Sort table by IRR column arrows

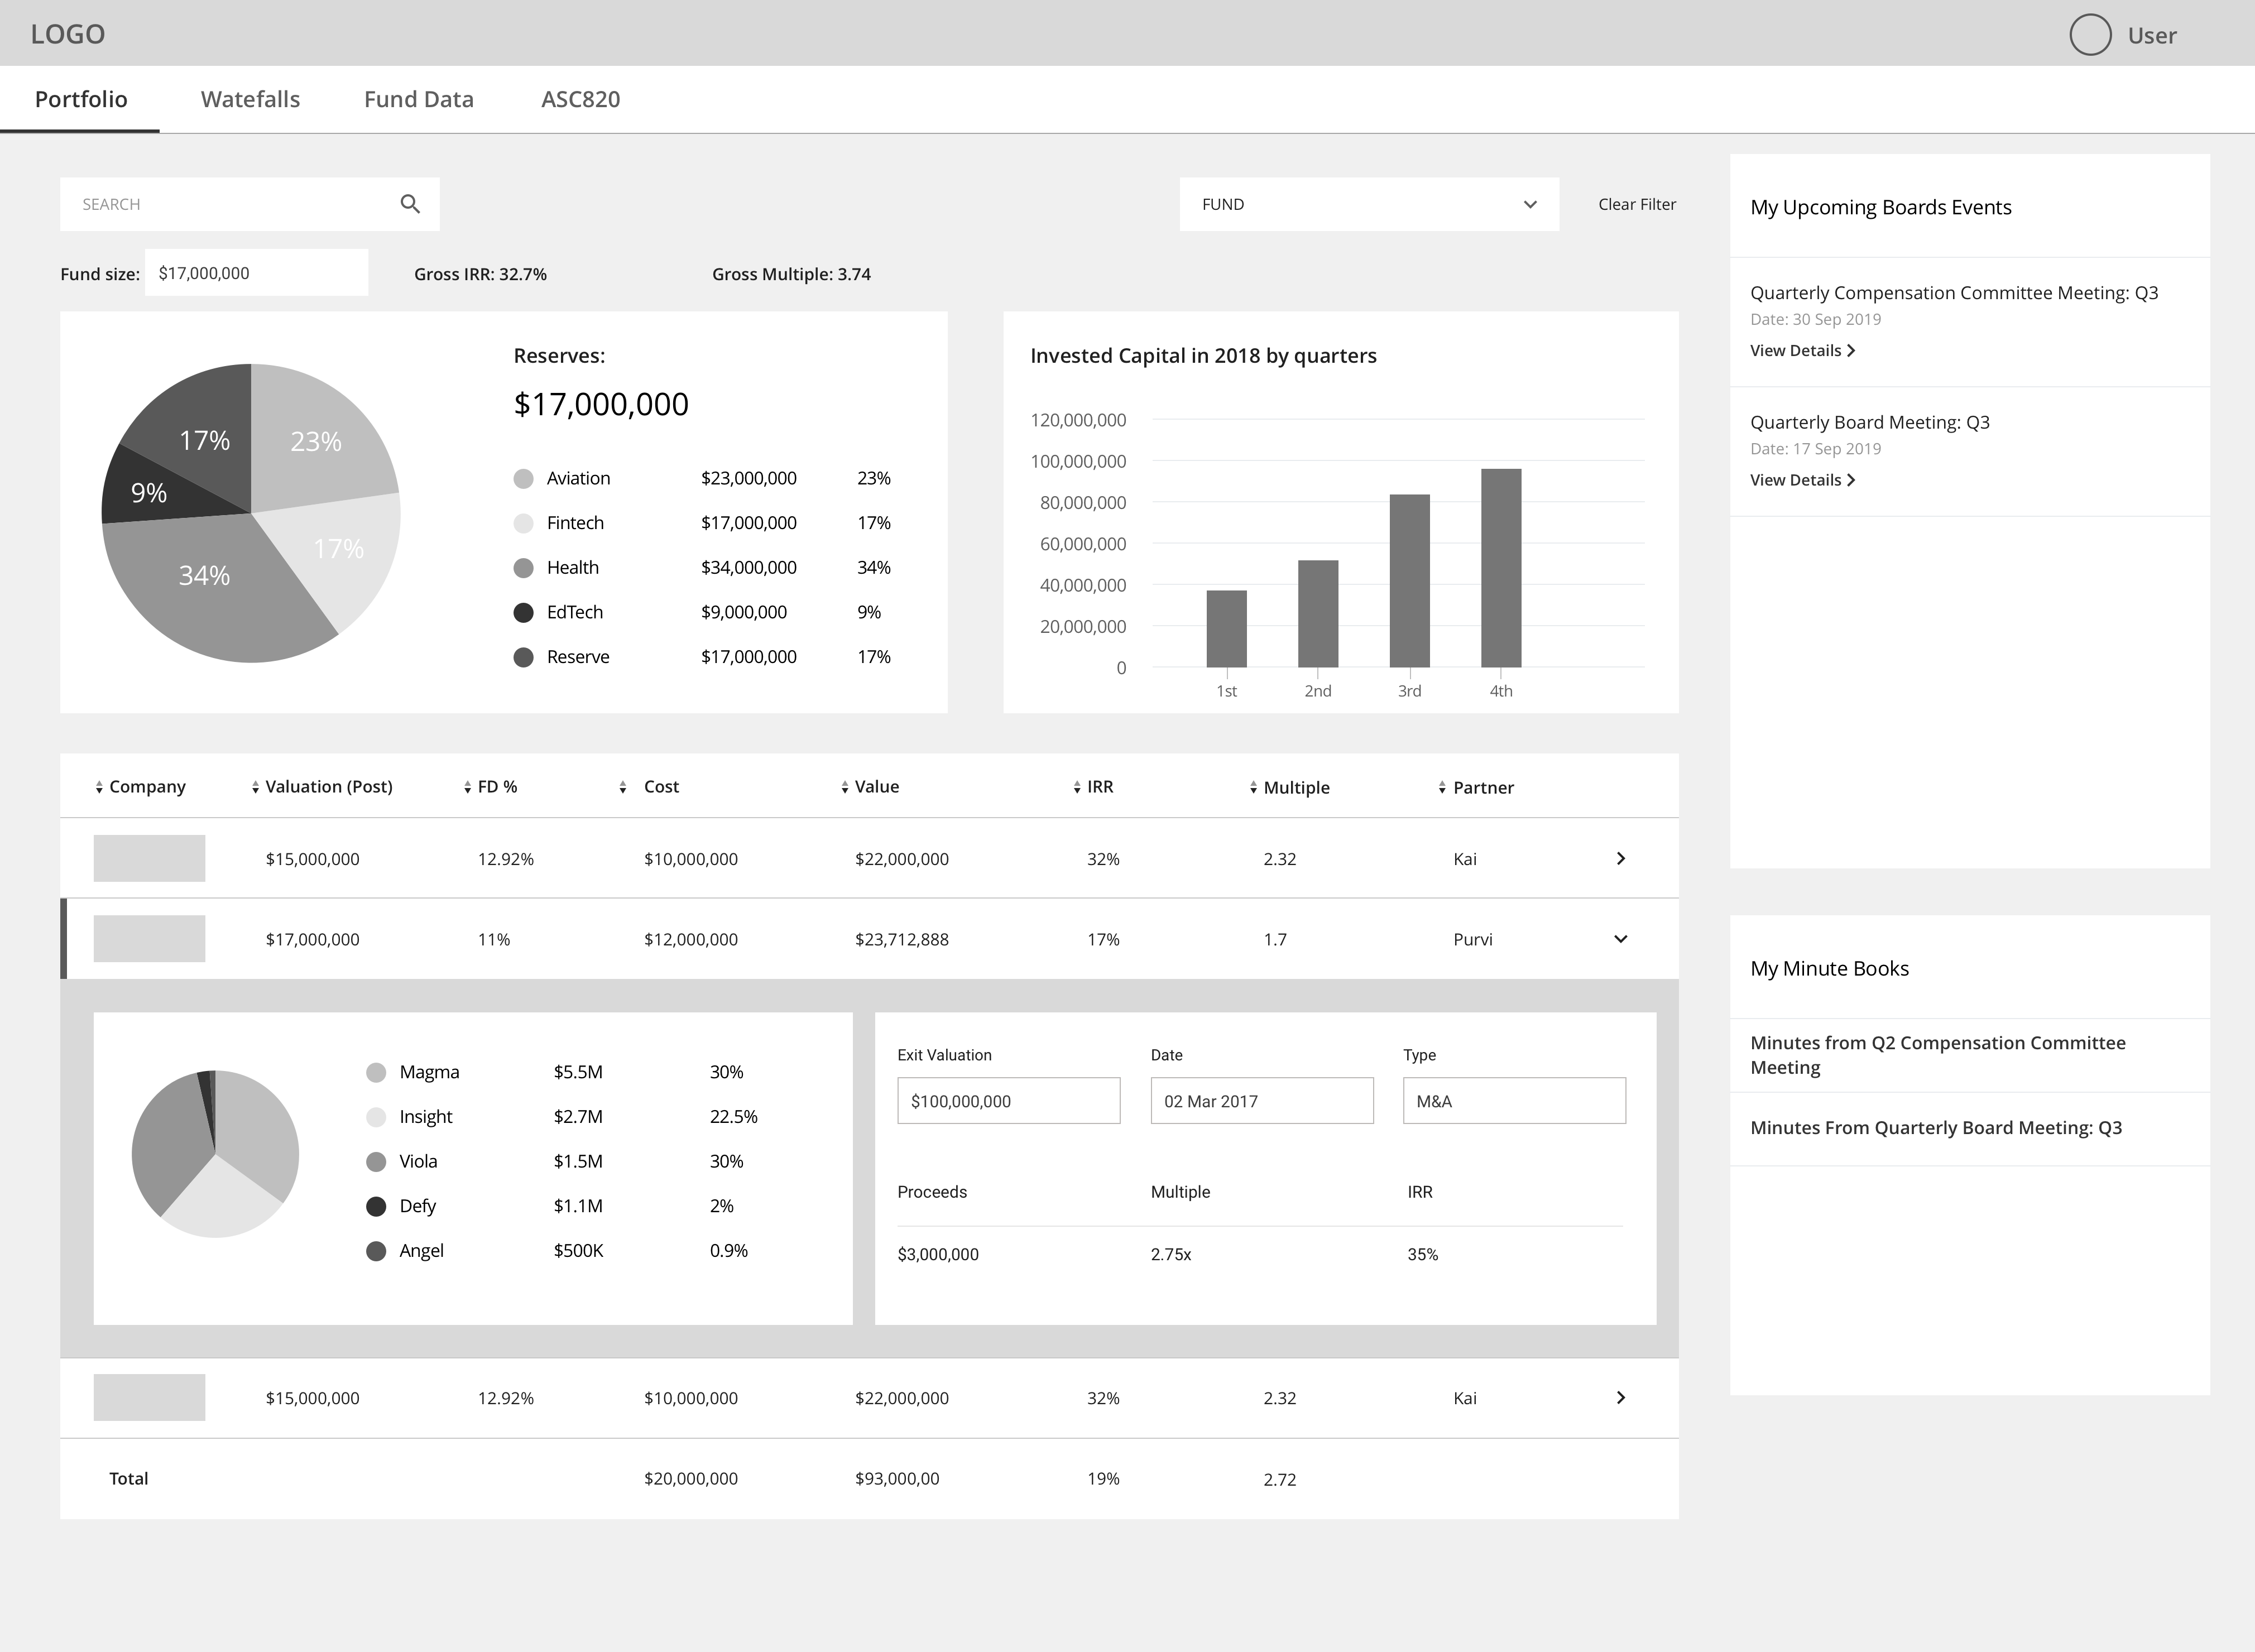(1077, 788)
